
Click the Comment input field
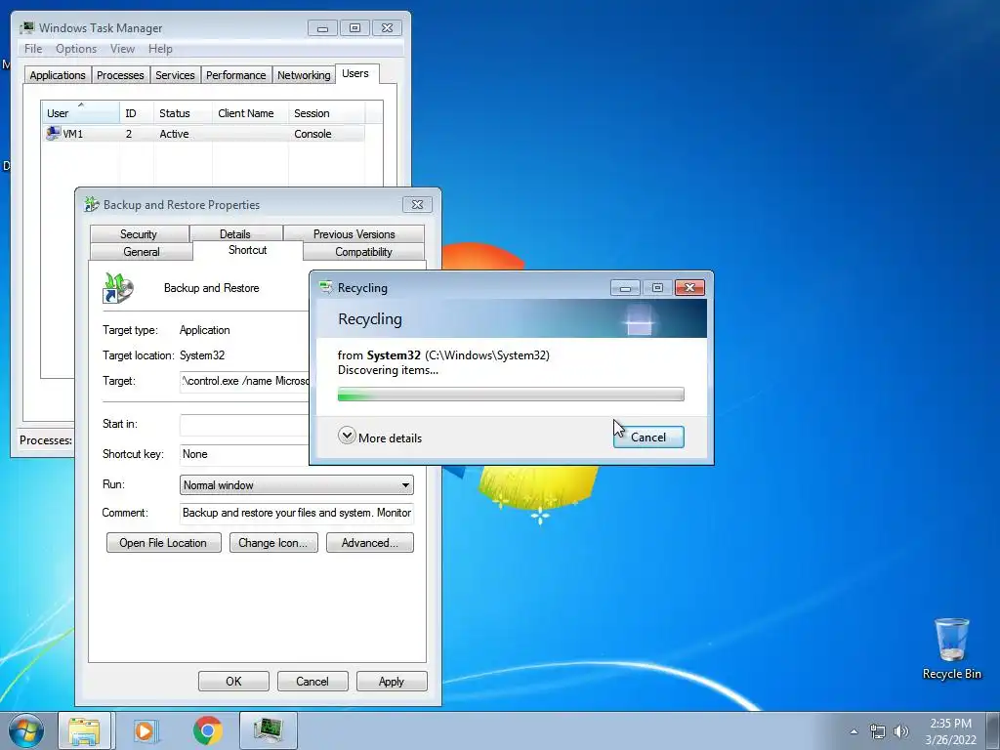(x=297, y=513)
